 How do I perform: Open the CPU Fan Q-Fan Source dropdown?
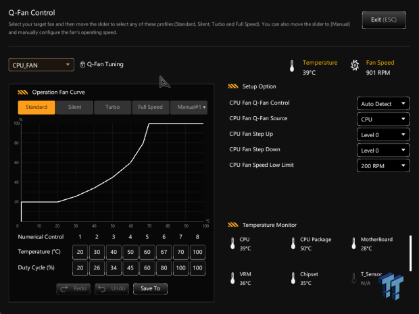point(383,119)
